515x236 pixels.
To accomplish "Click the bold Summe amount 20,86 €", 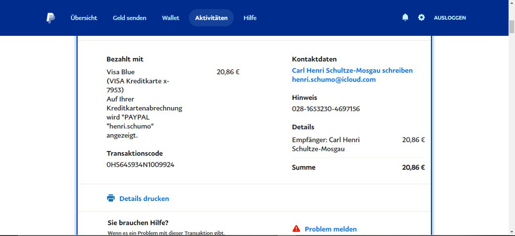I will click(413, 168).
